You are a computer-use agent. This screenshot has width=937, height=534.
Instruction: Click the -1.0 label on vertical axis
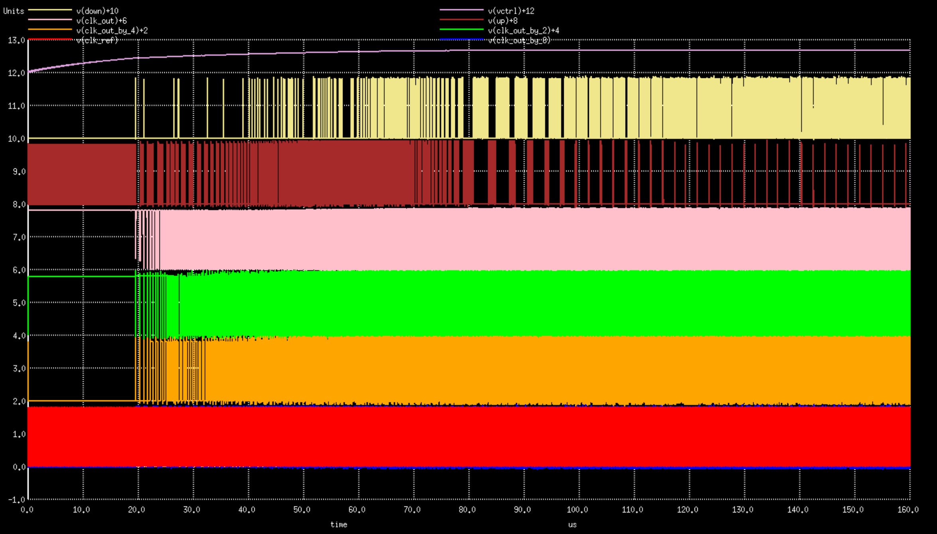coord(16,499)
